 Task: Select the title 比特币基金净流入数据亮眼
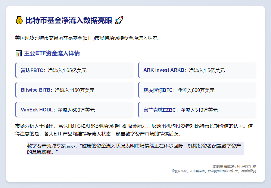click(69, 20)
